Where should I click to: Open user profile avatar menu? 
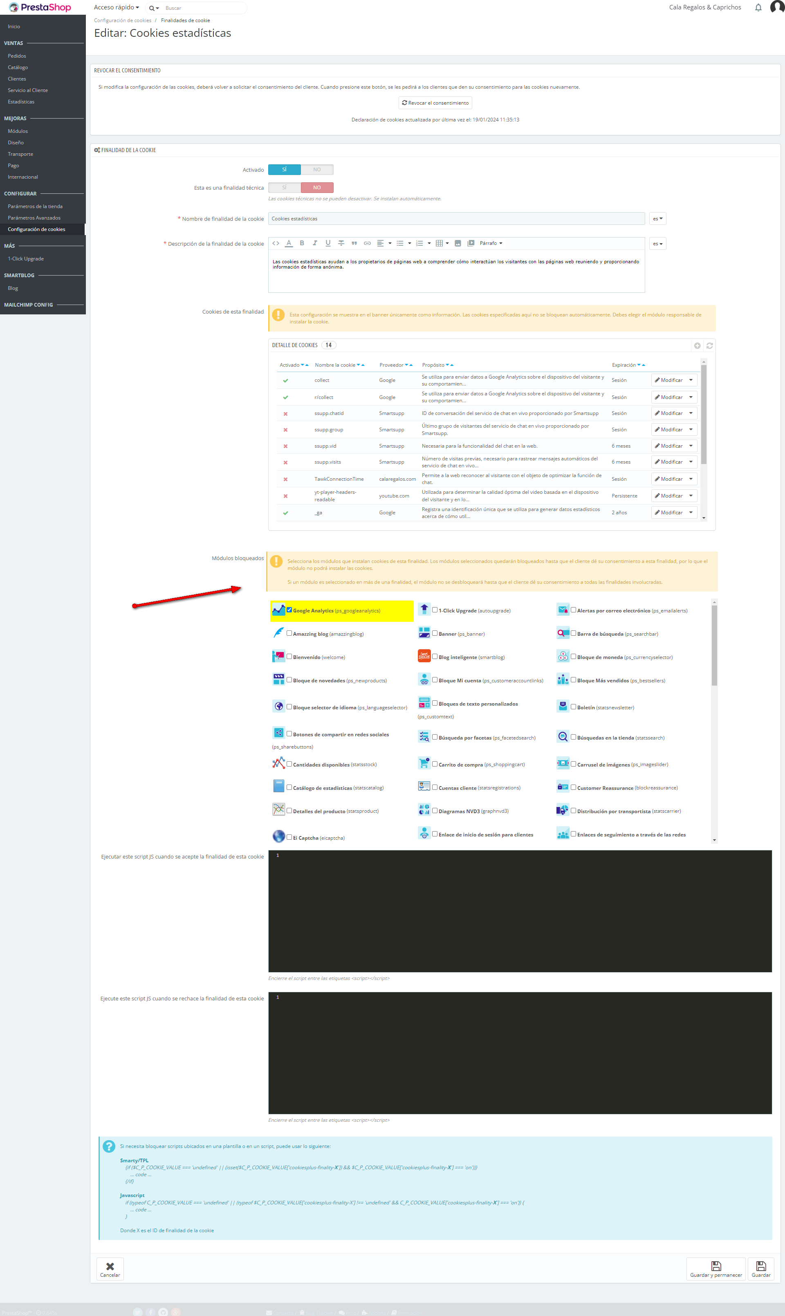coord(777,7)
